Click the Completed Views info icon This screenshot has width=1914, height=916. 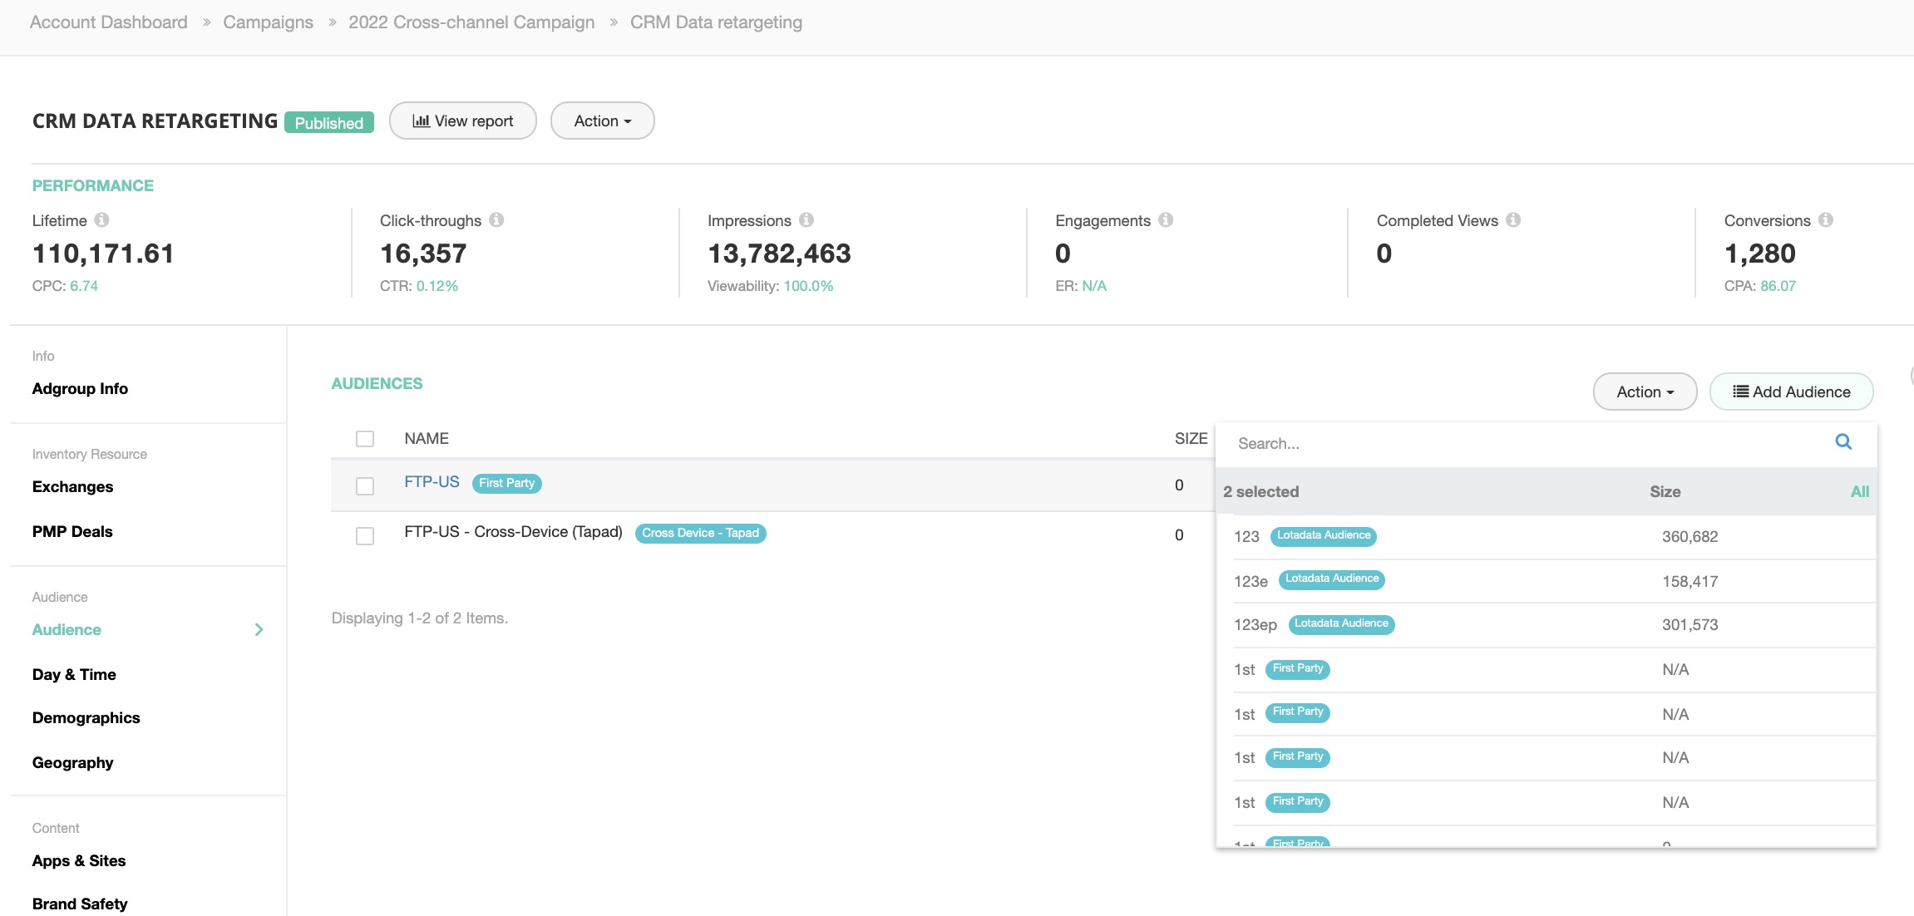(x=1513, y=220)
